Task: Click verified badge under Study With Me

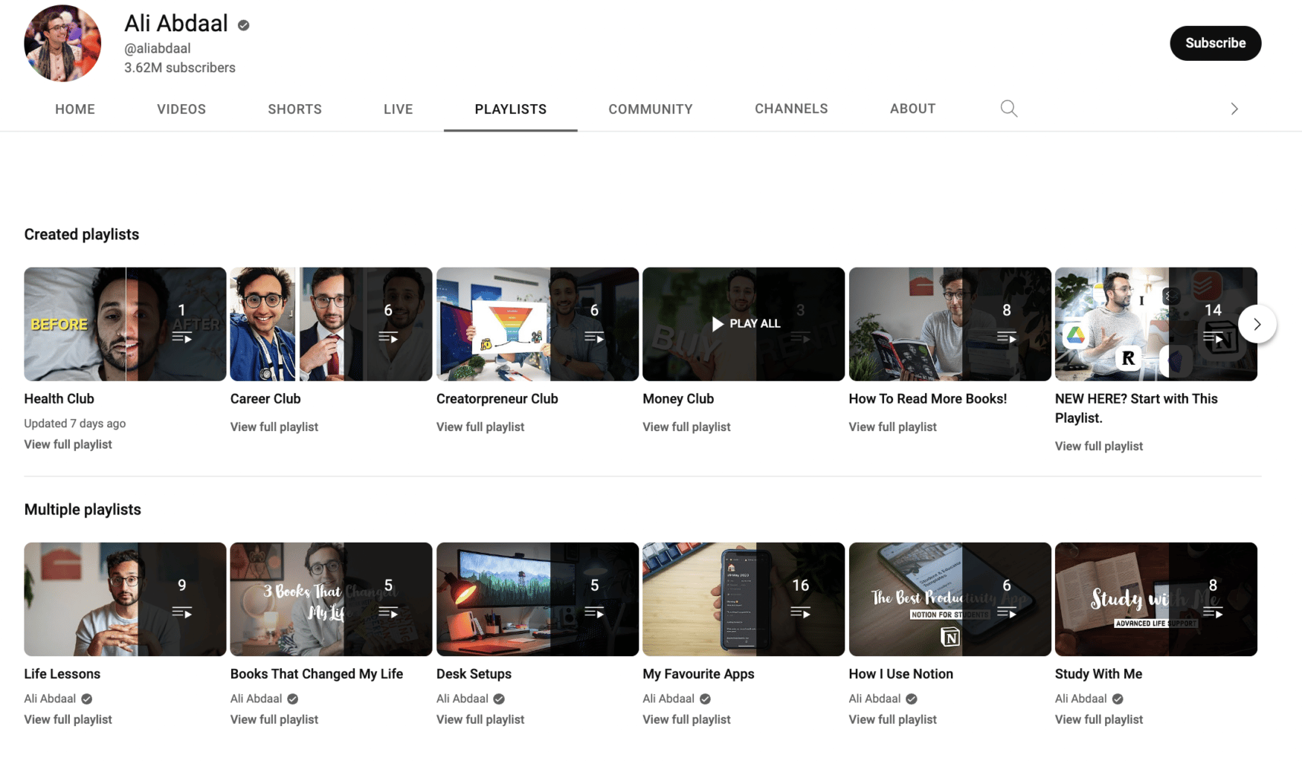Action: (1118, 699)
